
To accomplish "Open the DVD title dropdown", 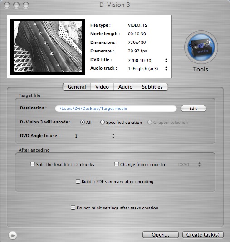I will [147, 60].
